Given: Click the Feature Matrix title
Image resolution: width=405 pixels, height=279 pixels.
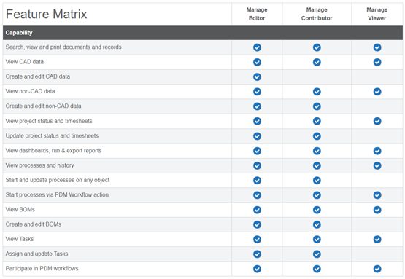Looking at the screenshot, I should 46,14.
